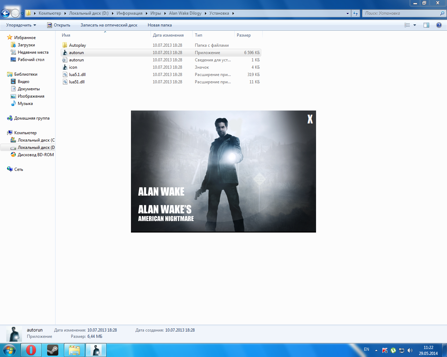
Task: Open the Kaspersky tray icon
Action: 385,350
